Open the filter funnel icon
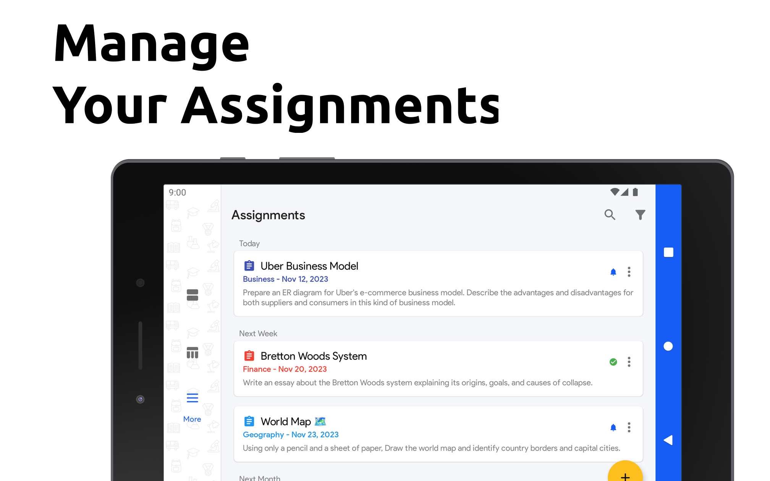The width and height of the screenshot is (770, 481). pyautogui.click(x=640, y=215)
